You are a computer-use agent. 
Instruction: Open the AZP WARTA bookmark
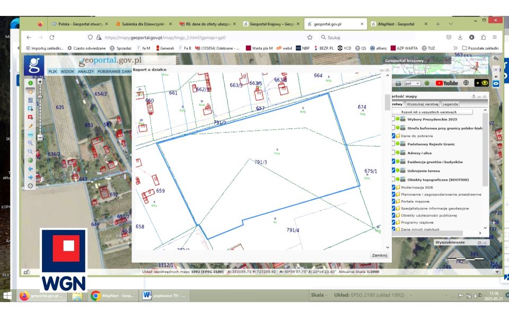click(x=404, y=48)
